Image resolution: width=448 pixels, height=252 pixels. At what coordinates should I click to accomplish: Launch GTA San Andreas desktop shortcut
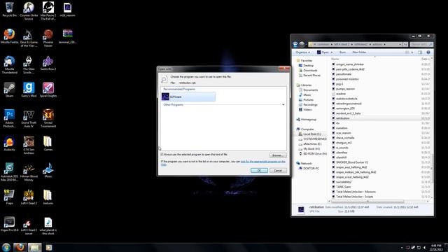[29, 145]
